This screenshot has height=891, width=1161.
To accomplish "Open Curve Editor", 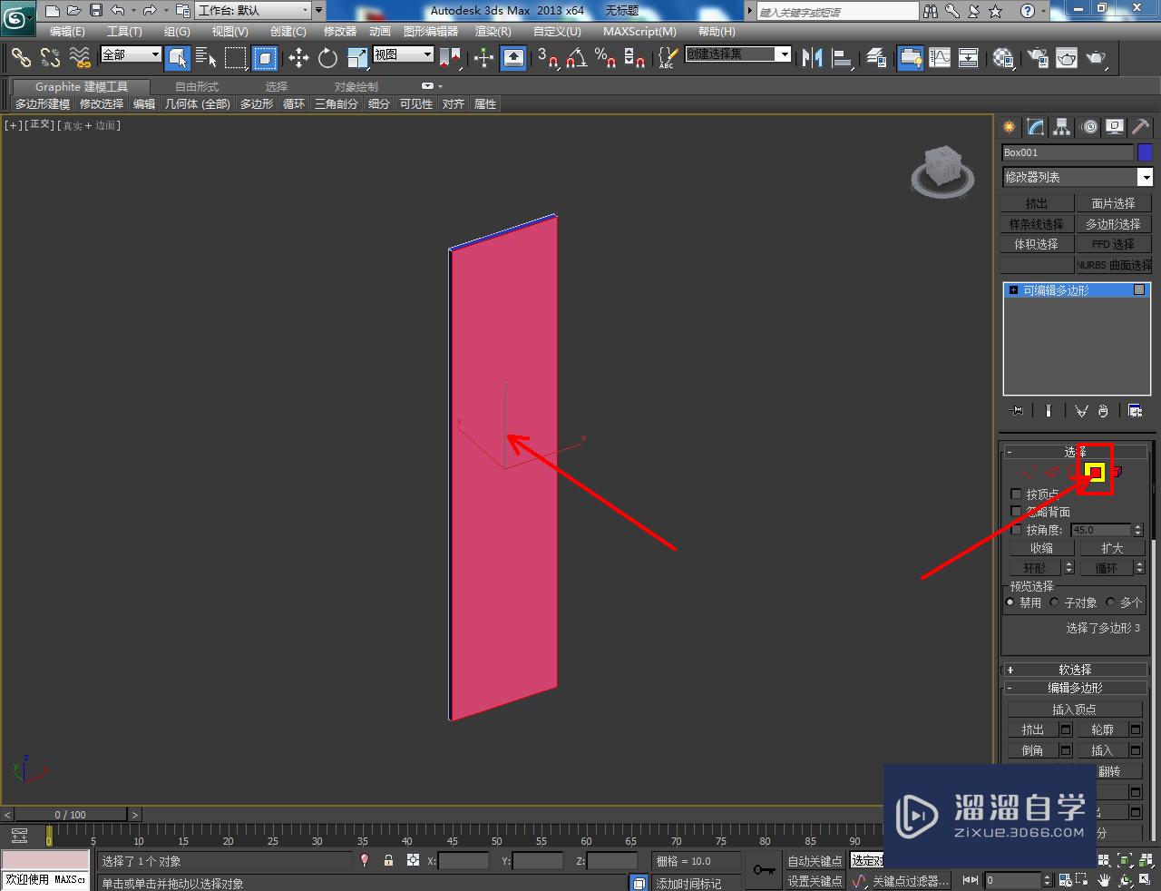I will point(940,58).
